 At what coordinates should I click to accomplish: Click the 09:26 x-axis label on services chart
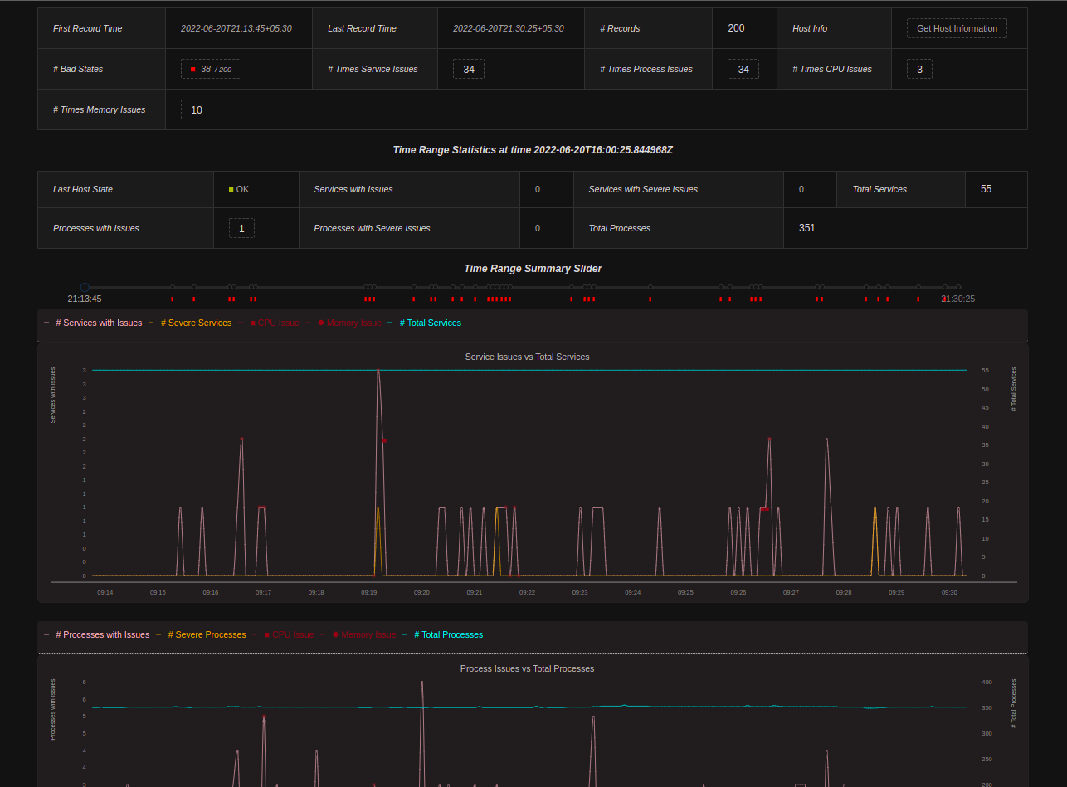point(738,592)
